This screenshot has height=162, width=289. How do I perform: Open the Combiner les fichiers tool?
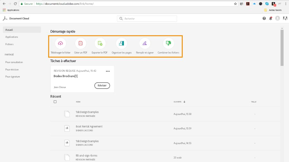pyautogui.click(x=168, y=43)
